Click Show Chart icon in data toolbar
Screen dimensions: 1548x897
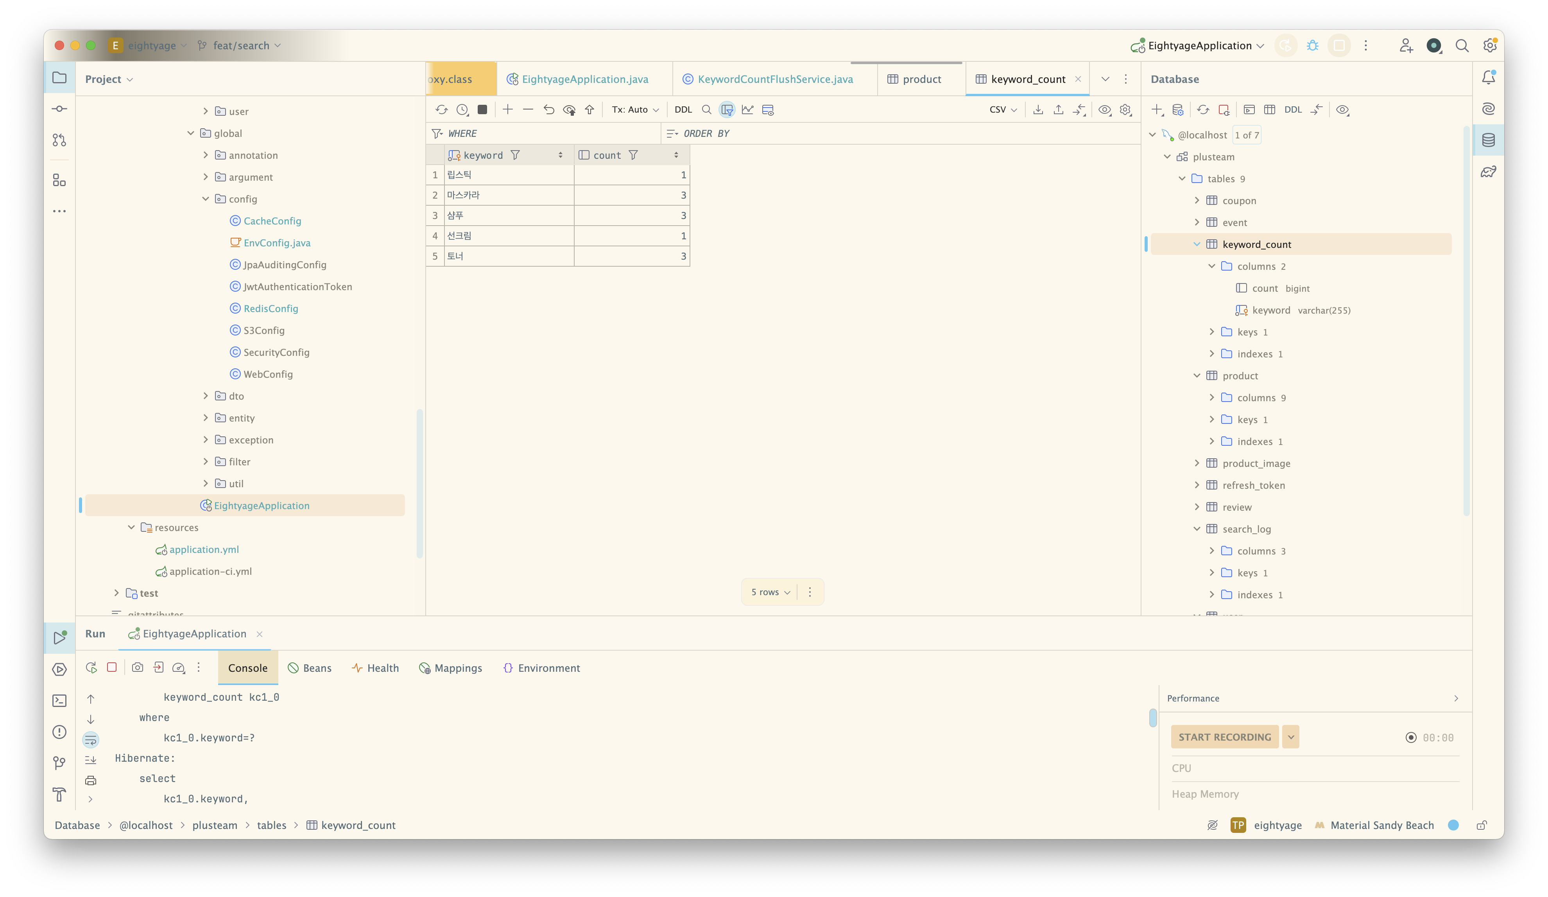747,110
